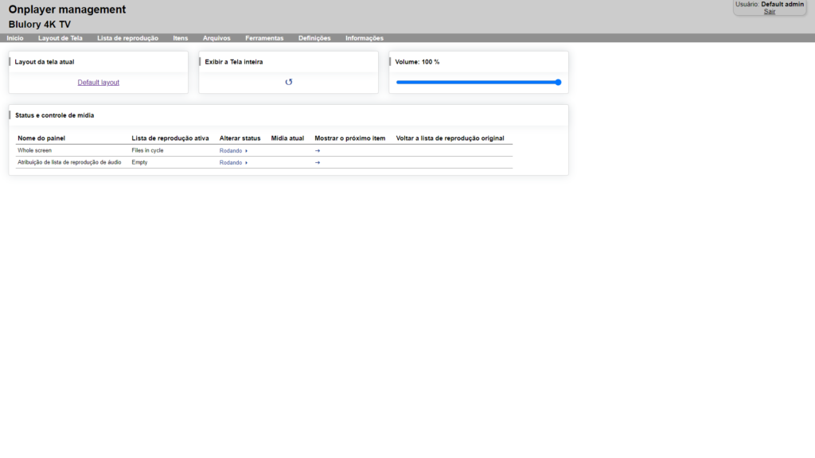815x458 pixels.
Task: Click the Onplayer management title
Action: point(67,10)
